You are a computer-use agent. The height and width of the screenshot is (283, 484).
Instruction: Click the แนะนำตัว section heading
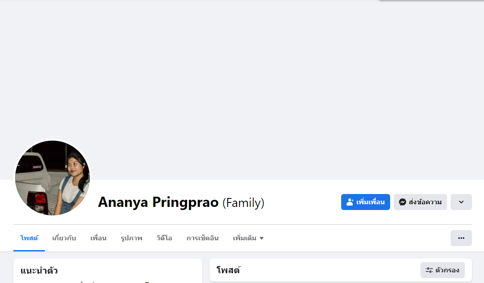[39, 271]
